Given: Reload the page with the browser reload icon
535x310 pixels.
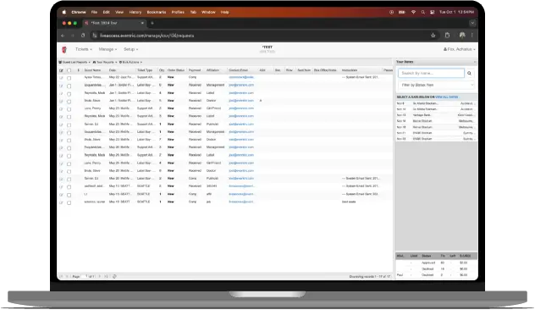Looking at the screenshot, I should tap(83, 36).
